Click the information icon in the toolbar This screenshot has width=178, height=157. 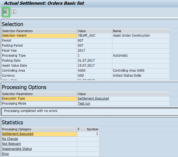pyautogui.click(x=14, y=12)
